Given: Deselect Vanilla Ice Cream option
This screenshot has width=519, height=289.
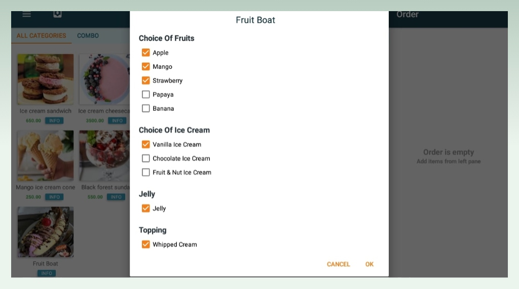Looking at the screenshot, I should pyautogui.click(x=145, y=145).
